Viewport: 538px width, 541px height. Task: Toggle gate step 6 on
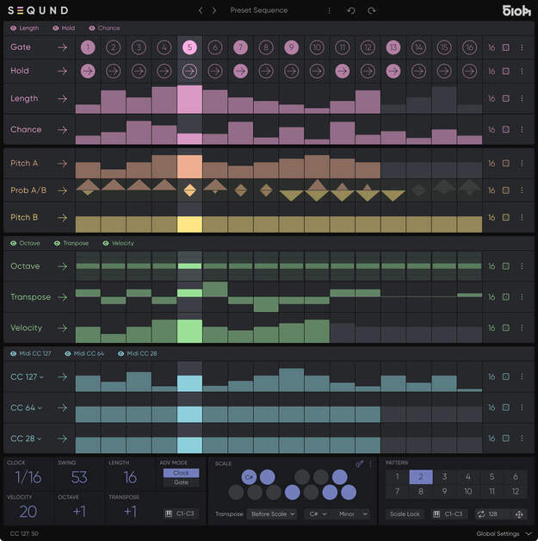pos(215,47)
